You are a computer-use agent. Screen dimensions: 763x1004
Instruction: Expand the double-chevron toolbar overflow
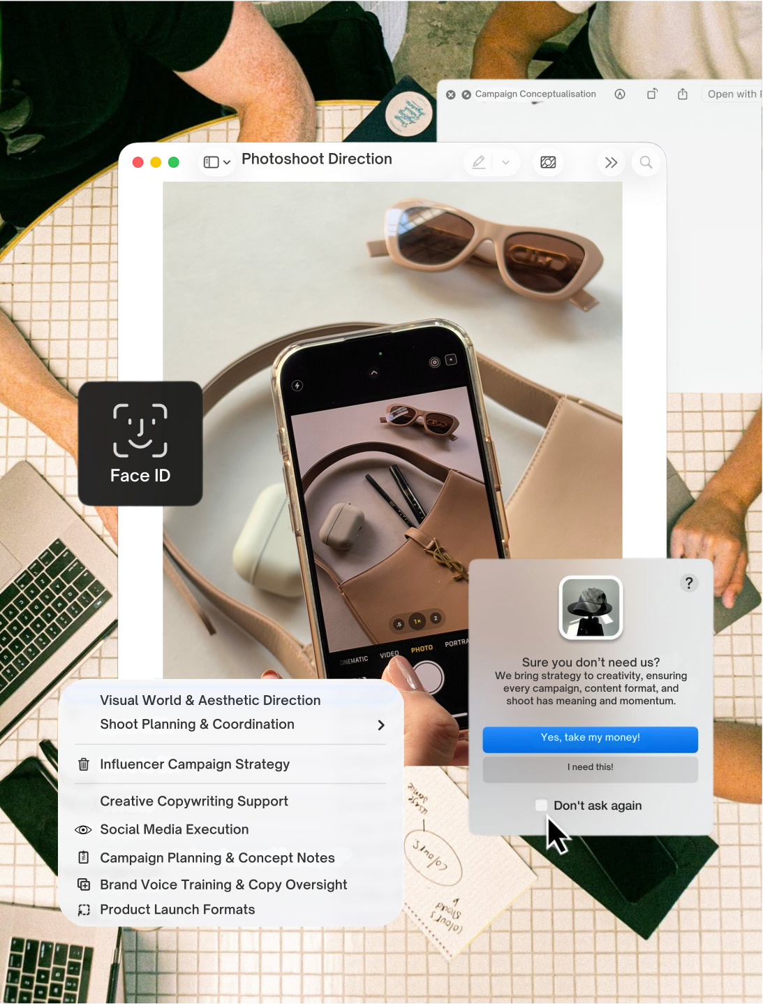click(611, 163)
